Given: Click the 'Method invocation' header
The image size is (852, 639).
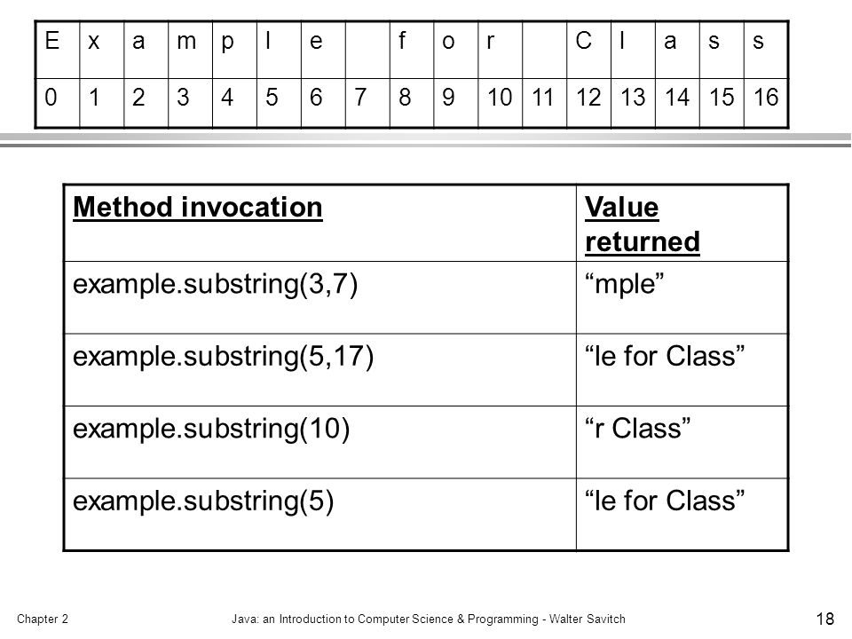Looking at the screenshot, I should pos(198,208).
